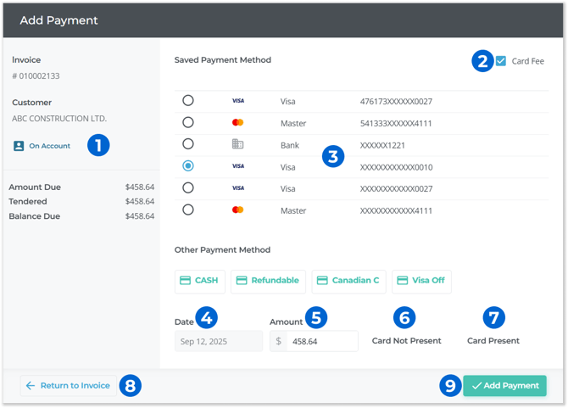Viewport: 568px width, 408px height.
Task: Toggle the Card Fee checkbox
Action: click(x=501, y=61)
